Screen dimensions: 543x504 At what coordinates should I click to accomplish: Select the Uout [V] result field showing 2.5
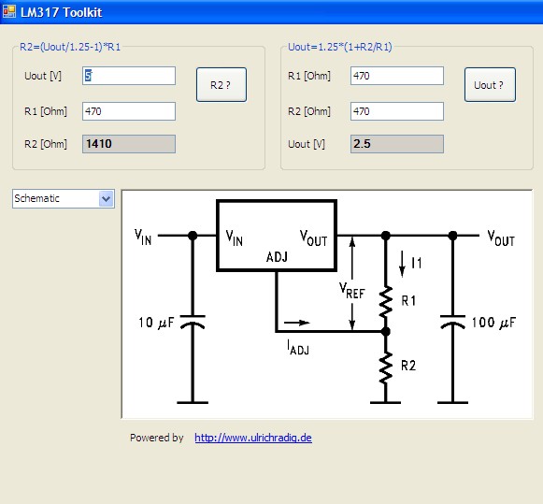397,144
